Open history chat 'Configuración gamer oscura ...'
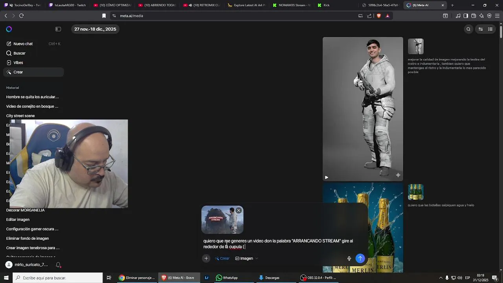The image size is (503, 283). tap(32, 229)
